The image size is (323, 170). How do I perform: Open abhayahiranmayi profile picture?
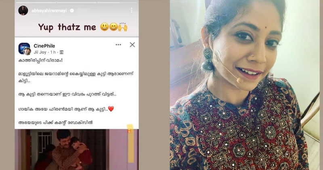click(23, 11)
